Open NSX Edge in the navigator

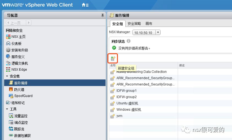pyautogui.click(x=19, y=69)
